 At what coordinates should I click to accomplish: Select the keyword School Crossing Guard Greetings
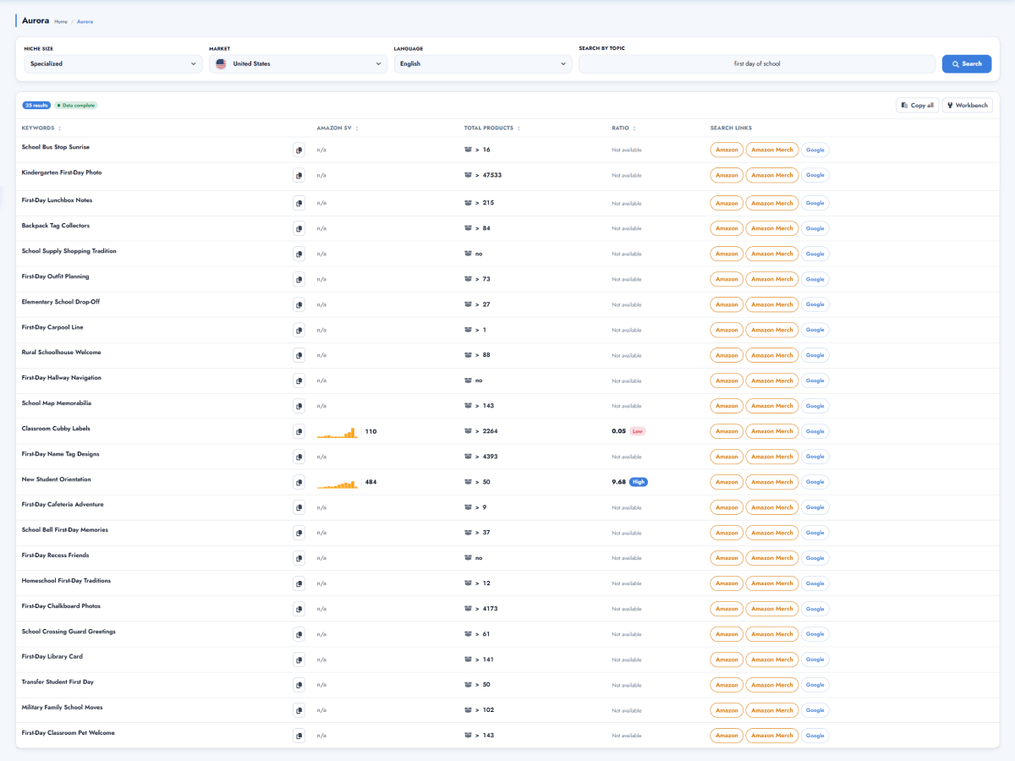tap(69, 632)
